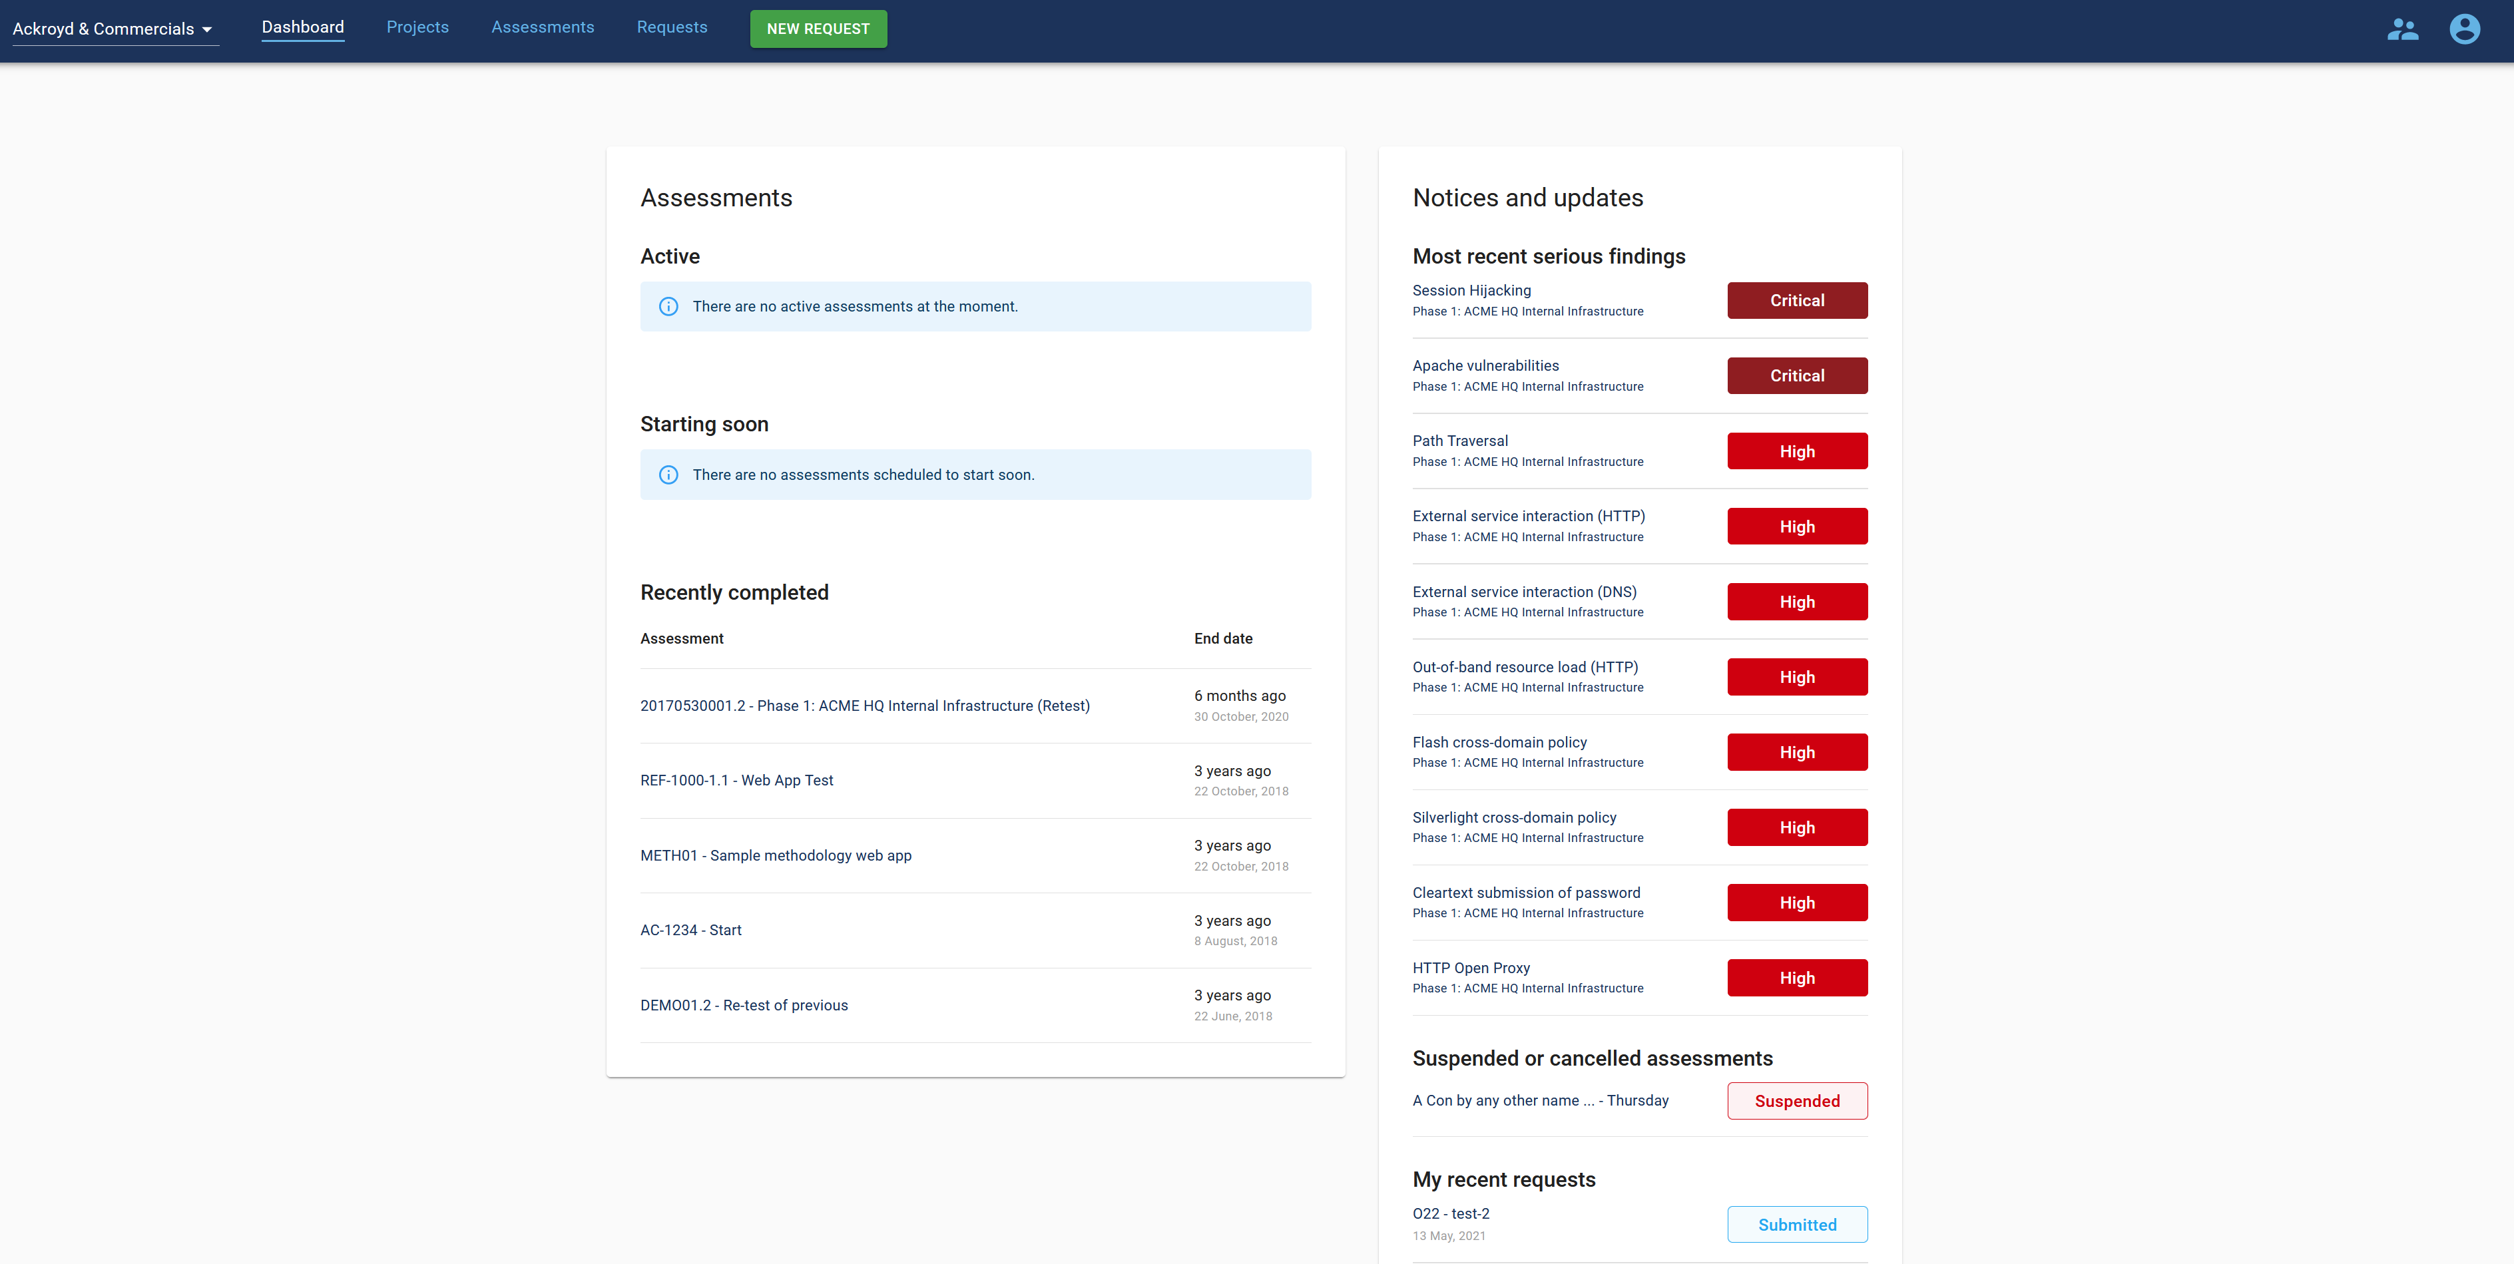Open Flash cross-domain policy finding

click(1500, 742)
